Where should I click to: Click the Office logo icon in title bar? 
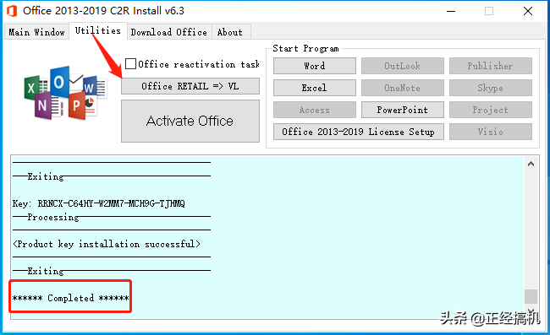tap(12, 11)
